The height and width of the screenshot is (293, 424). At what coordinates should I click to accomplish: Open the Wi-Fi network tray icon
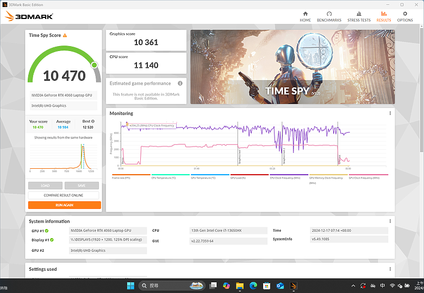[392, 285]
